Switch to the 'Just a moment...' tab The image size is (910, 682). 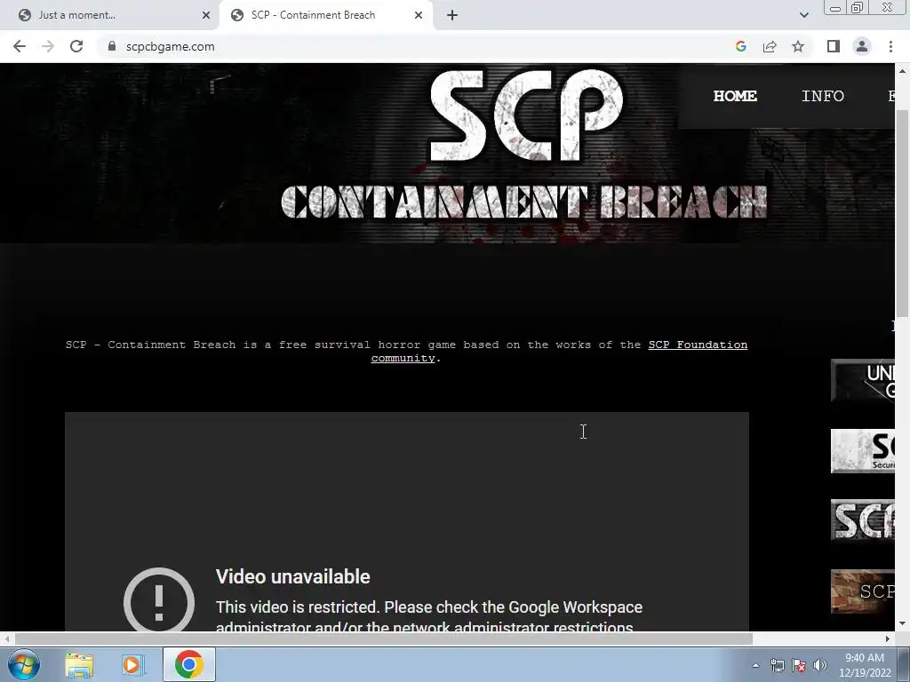tap(110, 15)
